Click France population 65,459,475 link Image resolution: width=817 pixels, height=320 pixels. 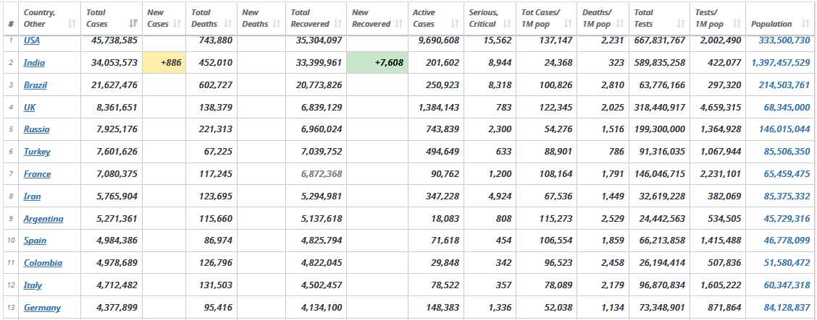pyautogui.click(x=787, y=174)
